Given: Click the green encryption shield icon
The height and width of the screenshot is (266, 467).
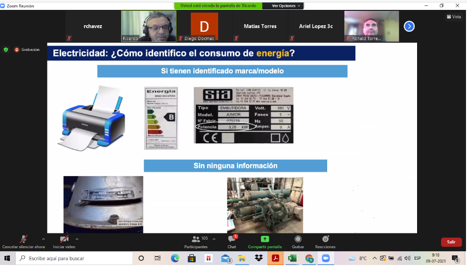Looking at the screenshot, I should click(6, 49).
